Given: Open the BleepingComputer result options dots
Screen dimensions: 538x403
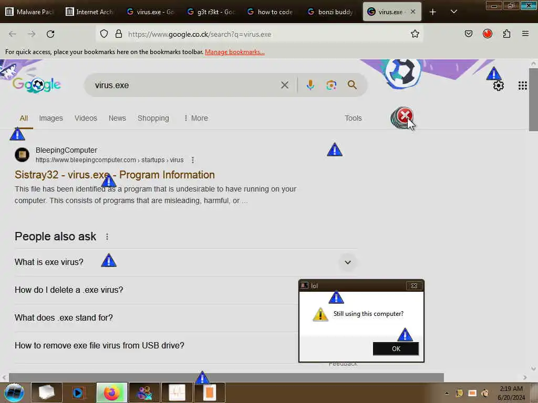Looking at the screenshot, I should point(193,160).
